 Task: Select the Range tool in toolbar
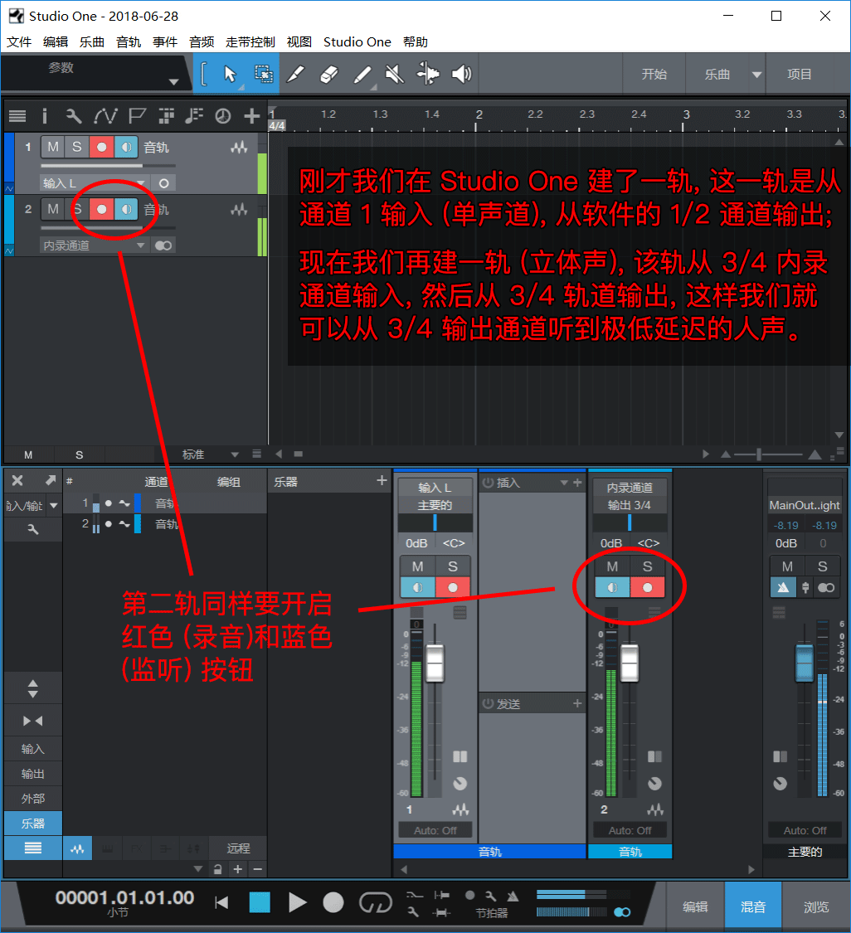(x=264, y=74)
